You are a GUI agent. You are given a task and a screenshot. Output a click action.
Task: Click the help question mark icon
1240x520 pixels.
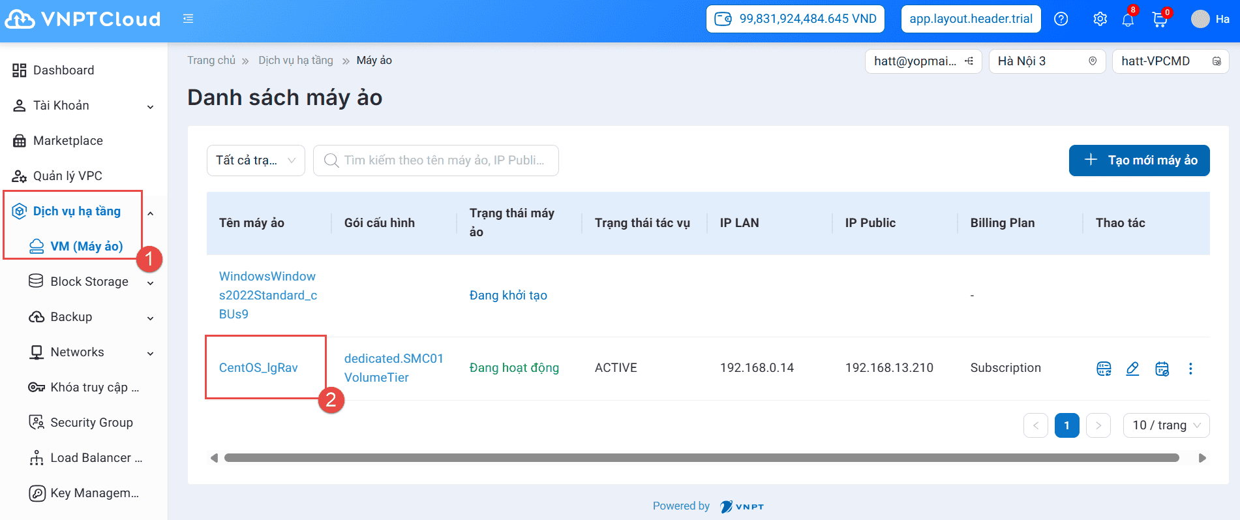point(1061,19)
